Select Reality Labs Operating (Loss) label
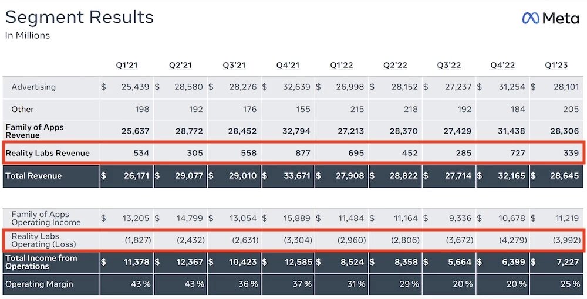 coord(43,240)
